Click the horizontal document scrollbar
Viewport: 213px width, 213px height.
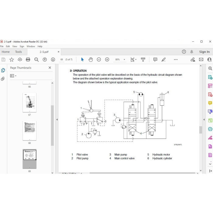tap(142, 173)
